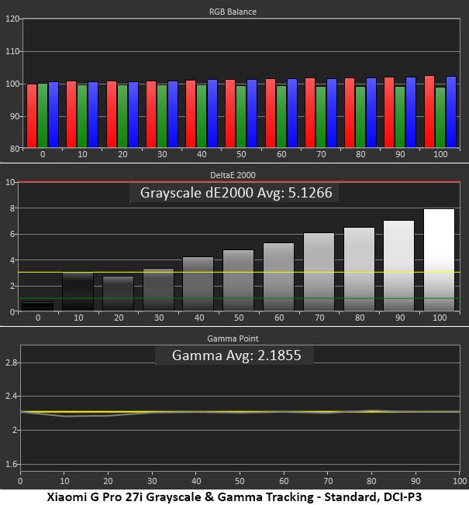Click the Gamma Point chart title
469x505 pixels.
click(x=233, y=338)
